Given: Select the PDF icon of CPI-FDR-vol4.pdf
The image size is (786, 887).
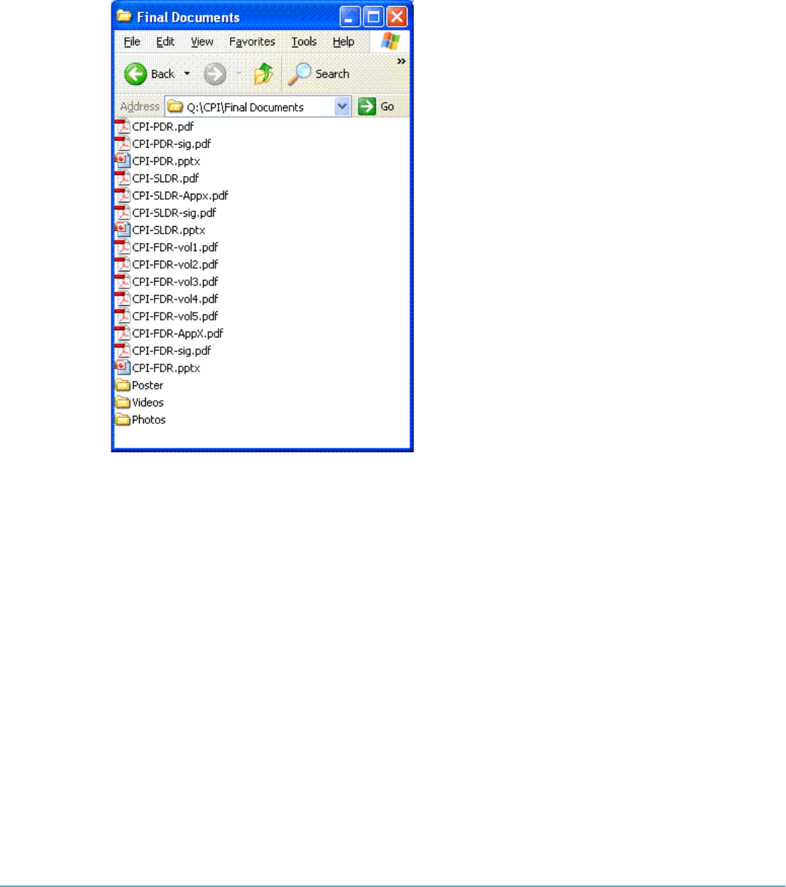Looking at the screenshot, I should coord(123,298).
